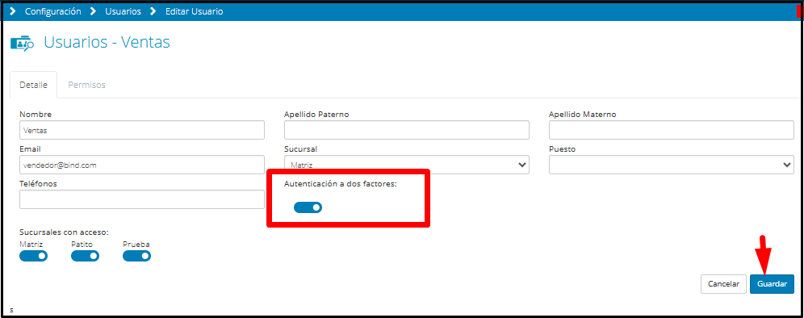Click the chevron arrow before Usuarios breadcrumb
804x318 pixels.
[x=94, y=11]
